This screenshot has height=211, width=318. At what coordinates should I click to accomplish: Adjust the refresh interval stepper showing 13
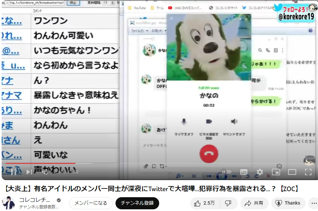pyautogui.click(x=113, y=3)
